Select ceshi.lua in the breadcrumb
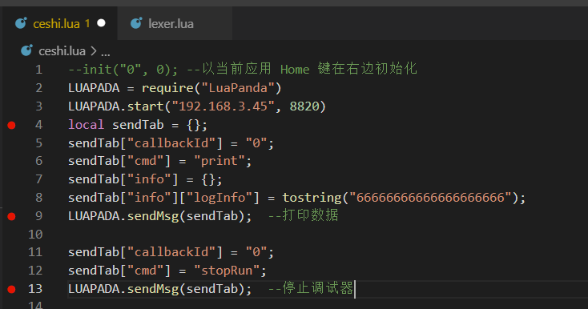 pos(62,51)
